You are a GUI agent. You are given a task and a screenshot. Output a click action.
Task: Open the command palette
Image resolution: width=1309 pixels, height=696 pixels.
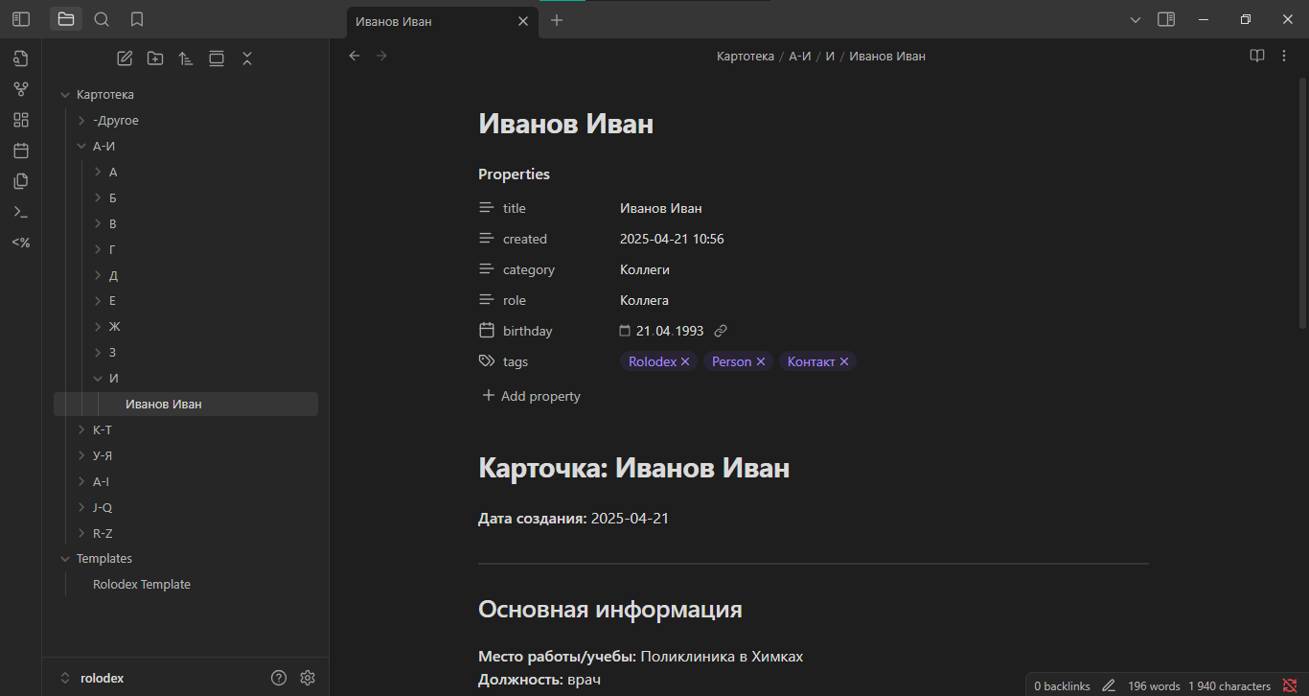21,212
